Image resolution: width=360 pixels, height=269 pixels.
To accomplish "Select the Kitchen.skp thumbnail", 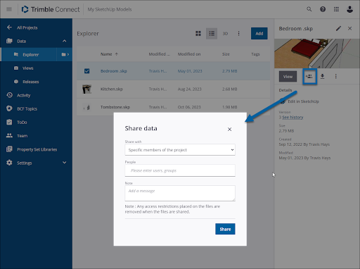I will point(86,89).
